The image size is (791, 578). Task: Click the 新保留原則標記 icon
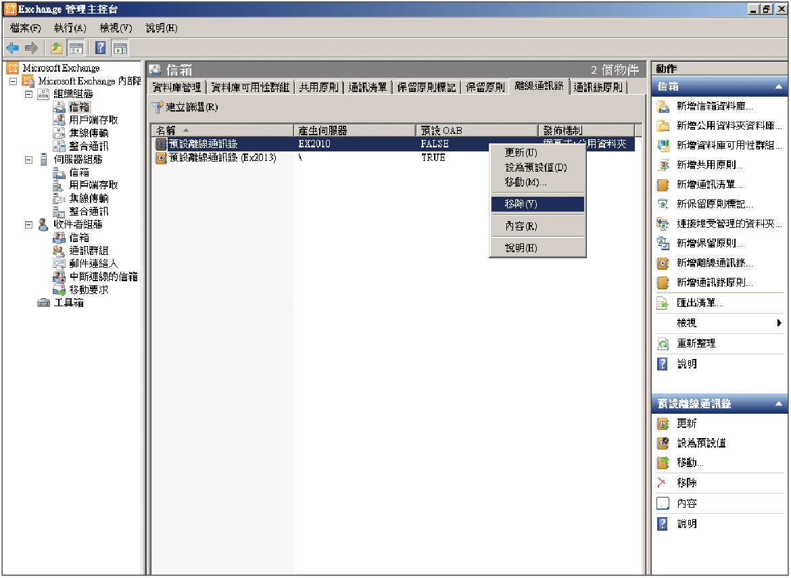(x=663, y=204)
